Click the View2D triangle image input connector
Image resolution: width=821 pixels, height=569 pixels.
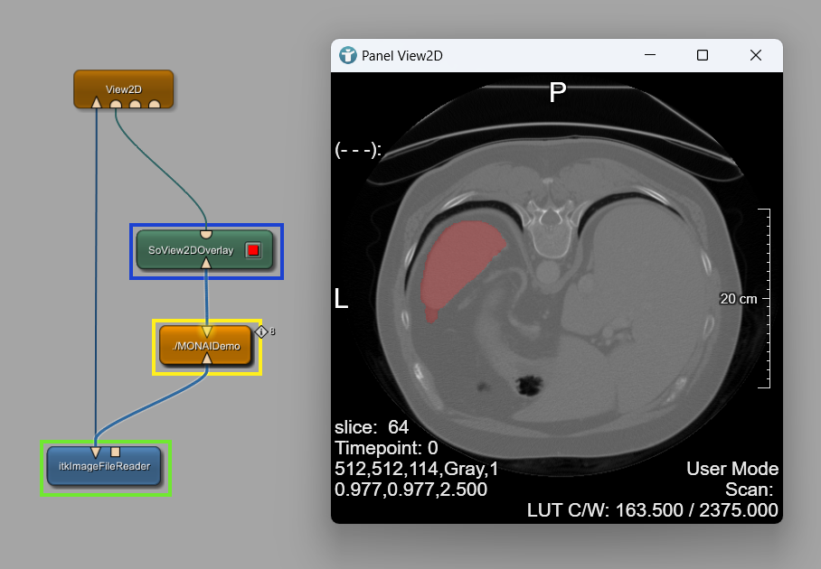tap(97, 104)
